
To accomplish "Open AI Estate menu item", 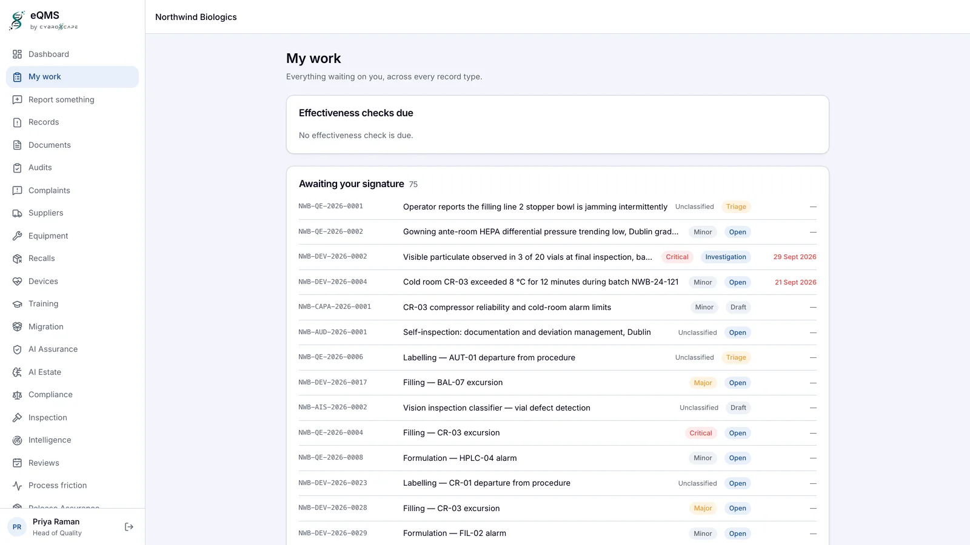I will pos(72,372).
